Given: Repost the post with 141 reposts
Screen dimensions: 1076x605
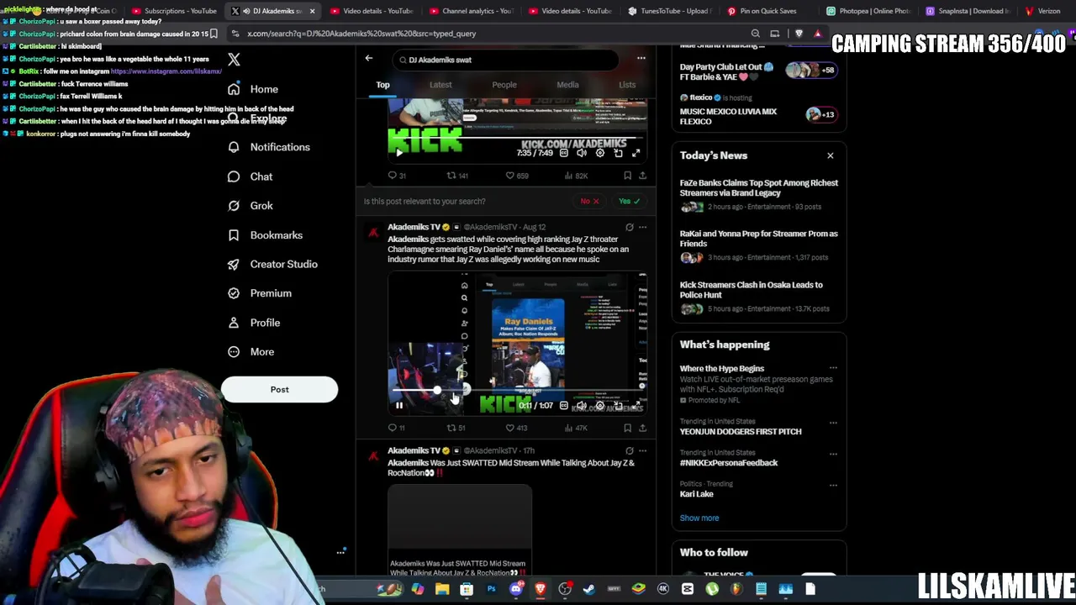Looking at the screenshot, I should tap(457, 176).
